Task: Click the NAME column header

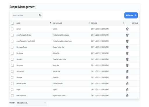Action: point(18,23)
